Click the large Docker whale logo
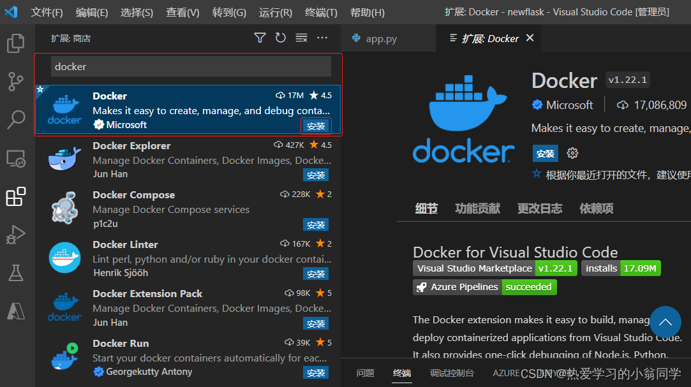 coord(464,119)
